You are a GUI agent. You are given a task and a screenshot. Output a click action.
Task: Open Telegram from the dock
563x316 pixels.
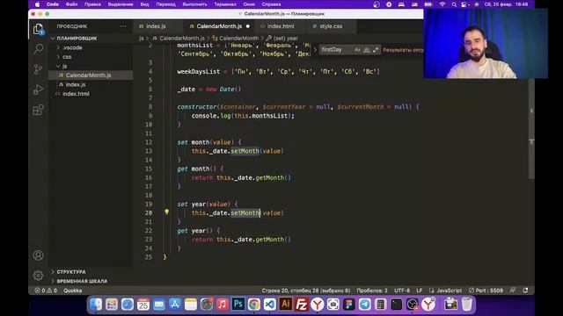pos(364,305)
